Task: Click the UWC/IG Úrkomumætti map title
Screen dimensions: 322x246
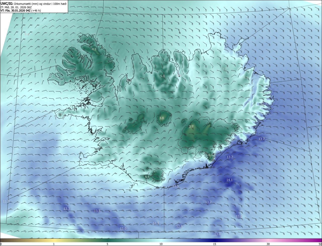Action: (33, 4)
